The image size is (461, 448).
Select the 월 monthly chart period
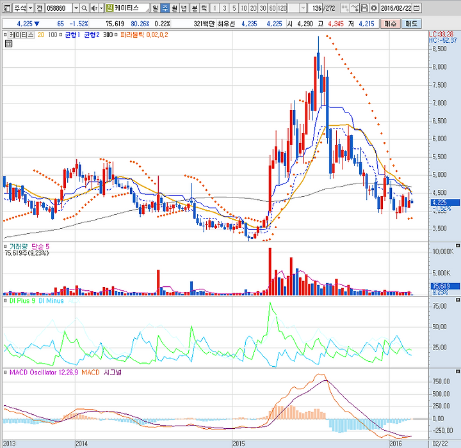[174, 8]
